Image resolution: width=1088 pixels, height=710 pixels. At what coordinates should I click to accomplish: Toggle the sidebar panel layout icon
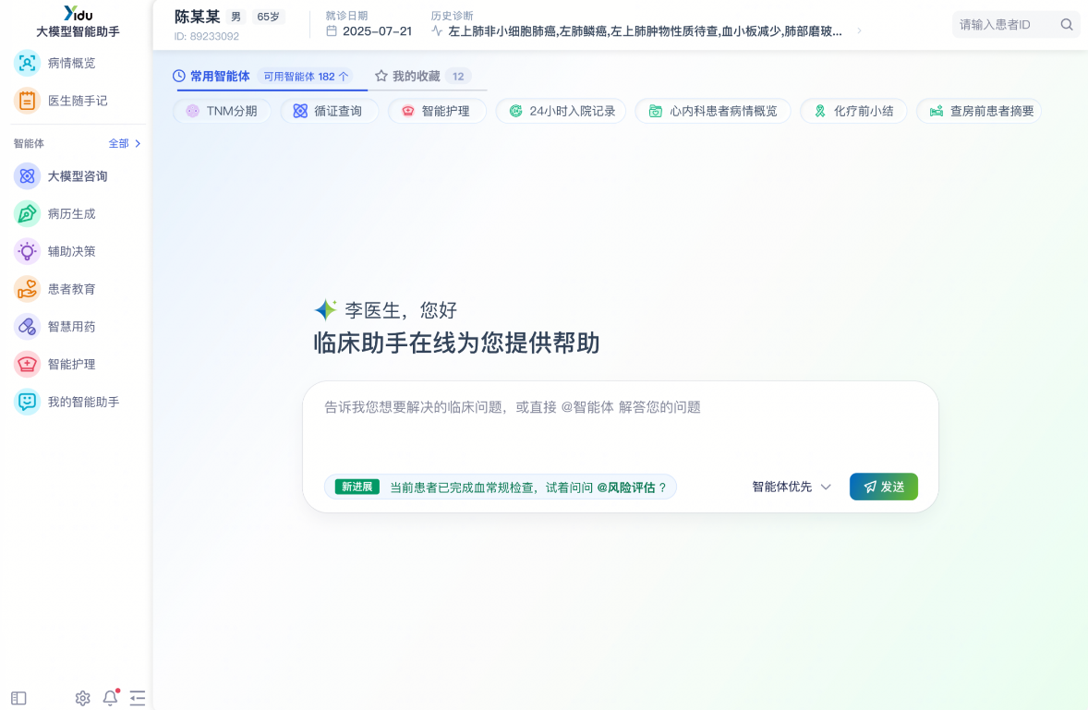click(x=18, y=698)
